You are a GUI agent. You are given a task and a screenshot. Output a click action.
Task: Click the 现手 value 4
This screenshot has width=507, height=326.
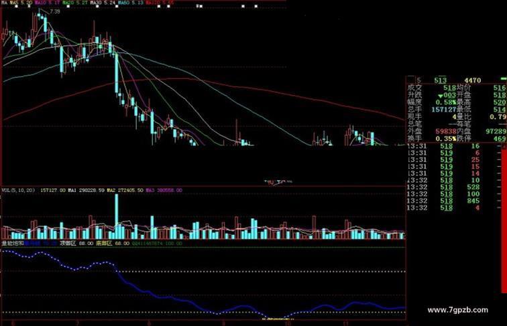pyautogui.click(x=454, y=116)
